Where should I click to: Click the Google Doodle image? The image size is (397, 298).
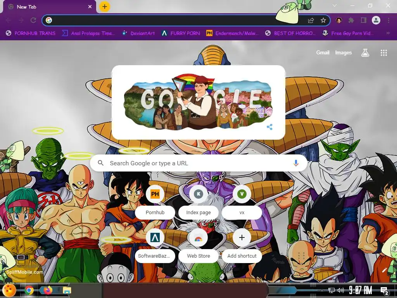[x=198, y=102]
